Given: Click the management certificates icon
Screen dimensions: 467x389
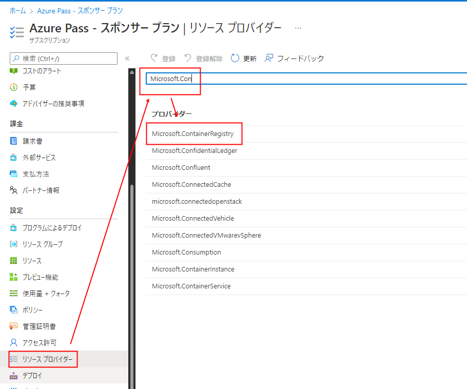Looking at the screenshot, I should coord(13,326).
